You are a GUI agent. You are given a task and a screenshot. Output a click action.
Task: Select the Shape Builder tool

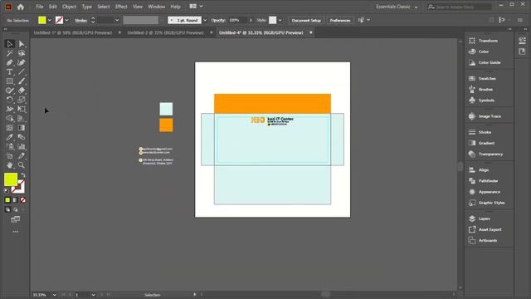tap(9, 119)
